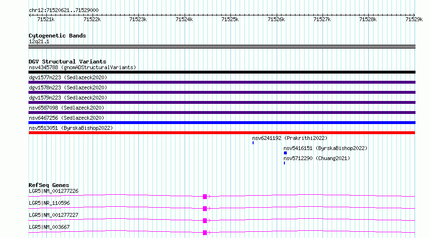Open the DGV Structural Variants track heading
Image resolution: width=429 pixels, height=238 pixels.
click(67, 62)
